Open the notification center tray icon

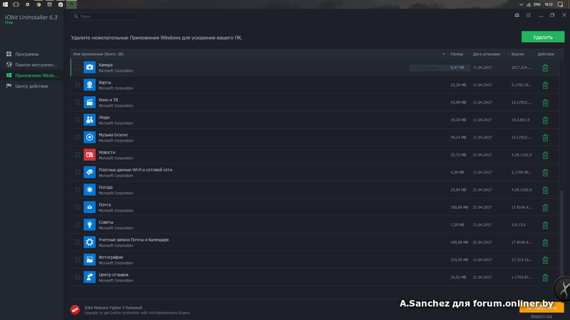pyautogui.click(x=560, y=4)
